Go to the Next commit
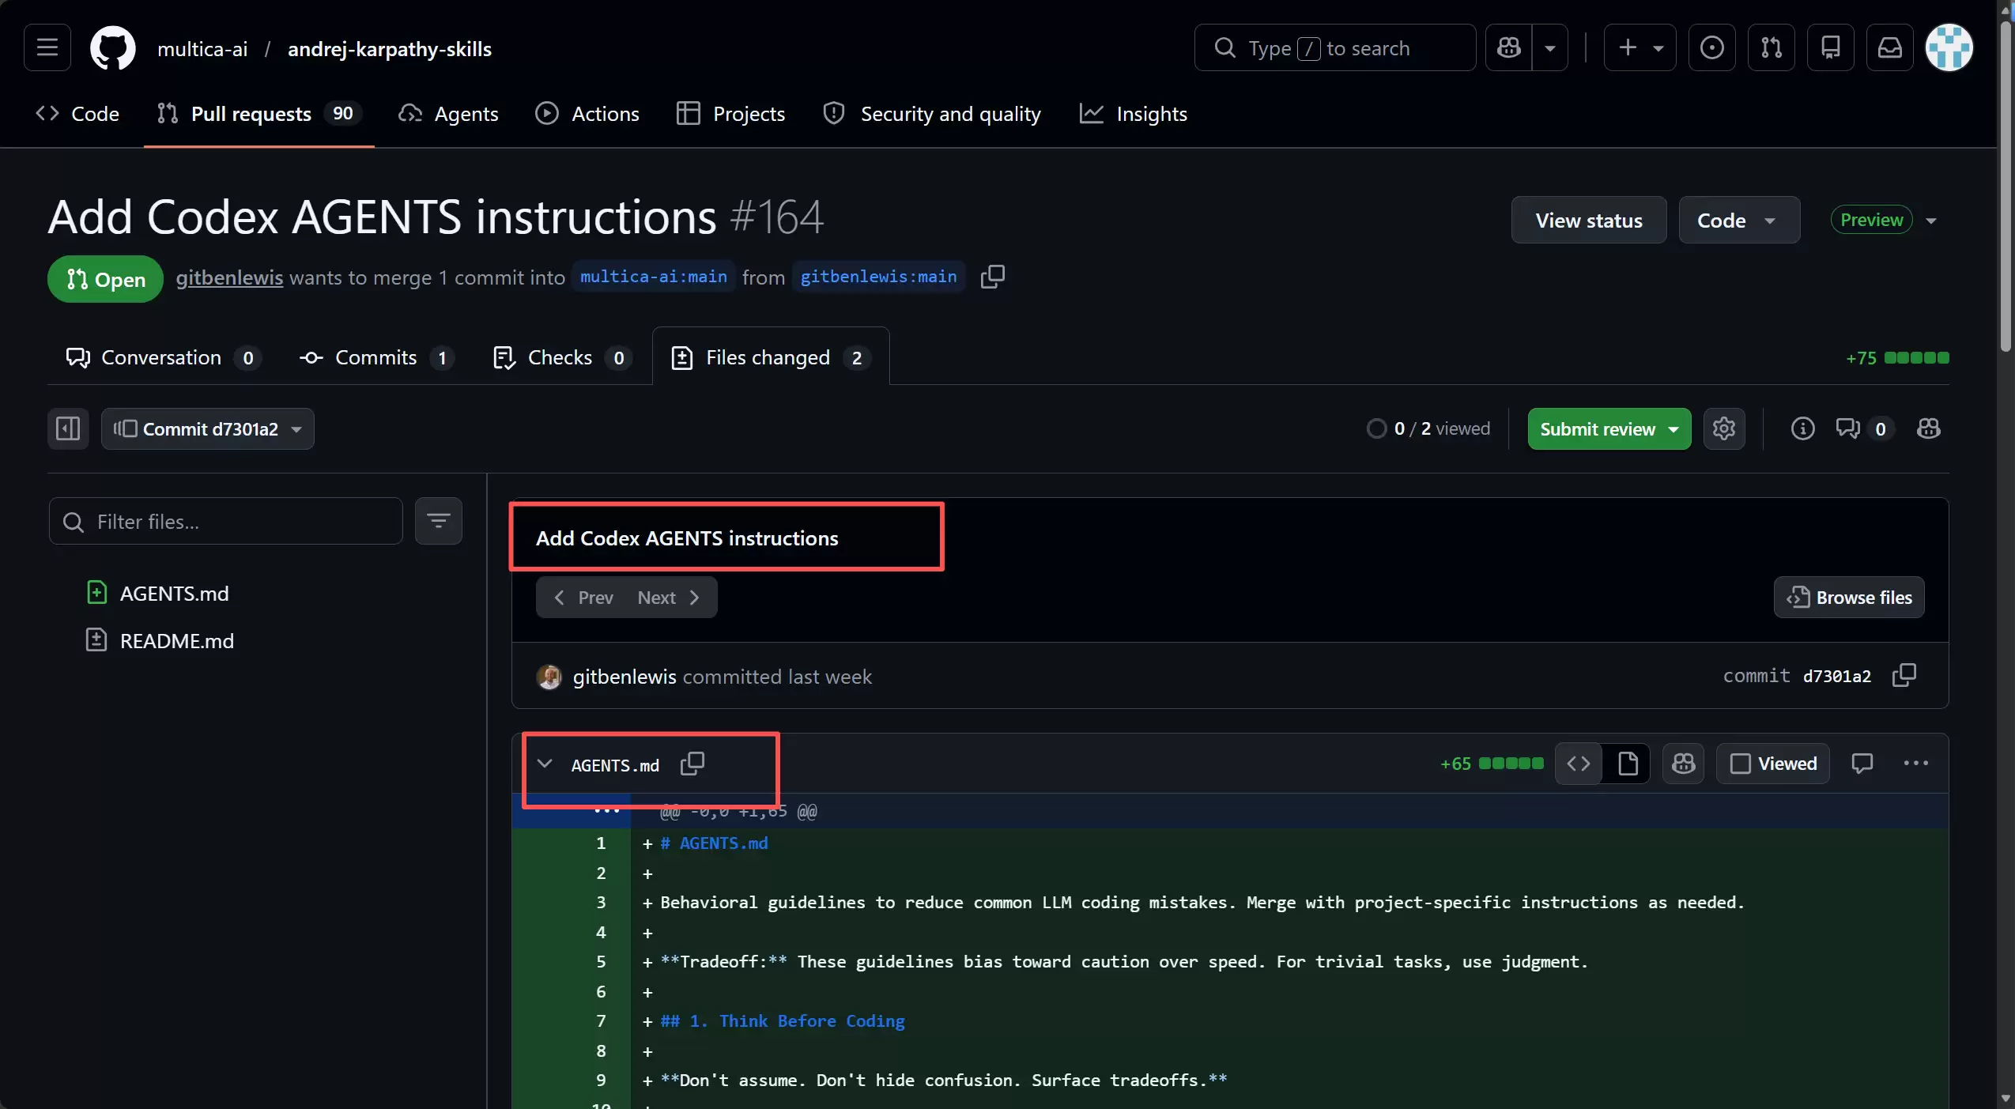Viewport: 2015px width, 1109px height. pos(669,597)
